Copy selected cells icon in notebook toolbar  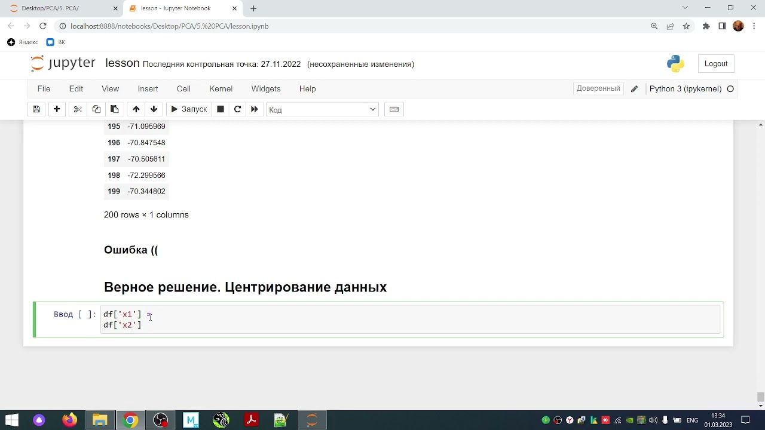[x=96, y=109]
